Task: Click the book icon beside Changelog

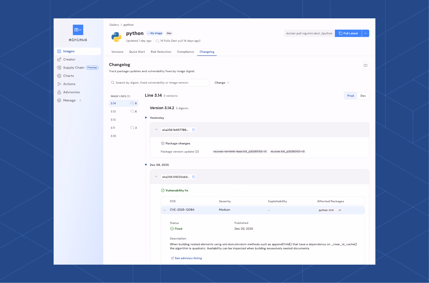Action: 365,65
